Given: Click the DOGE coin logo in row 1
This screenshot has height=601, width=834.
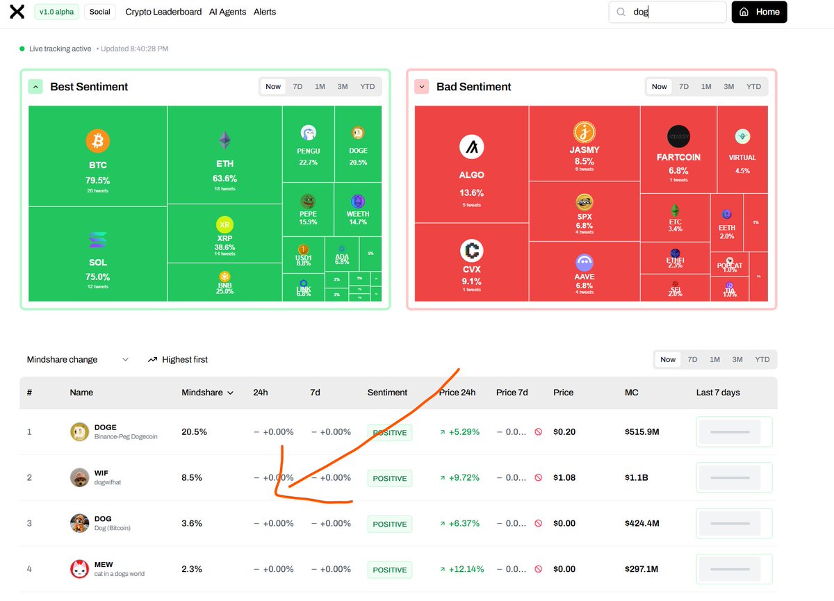Looking at the screenshot, I should tap(80, 431).
